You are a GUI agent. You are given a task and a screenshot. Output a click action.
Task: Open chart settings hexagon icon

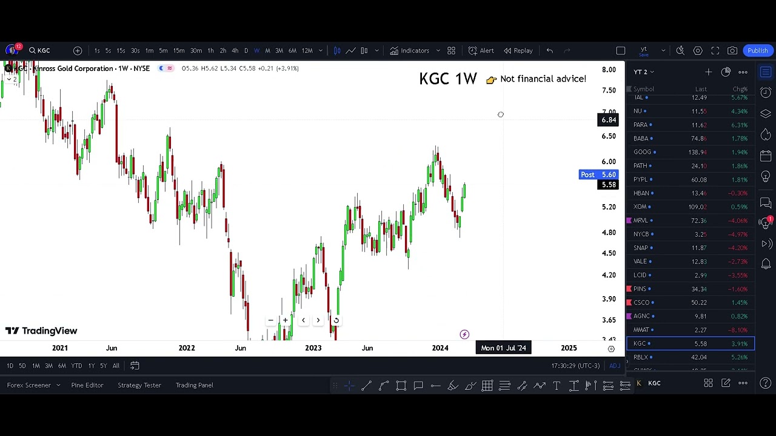pyautogui.click(x=698, y=50)
